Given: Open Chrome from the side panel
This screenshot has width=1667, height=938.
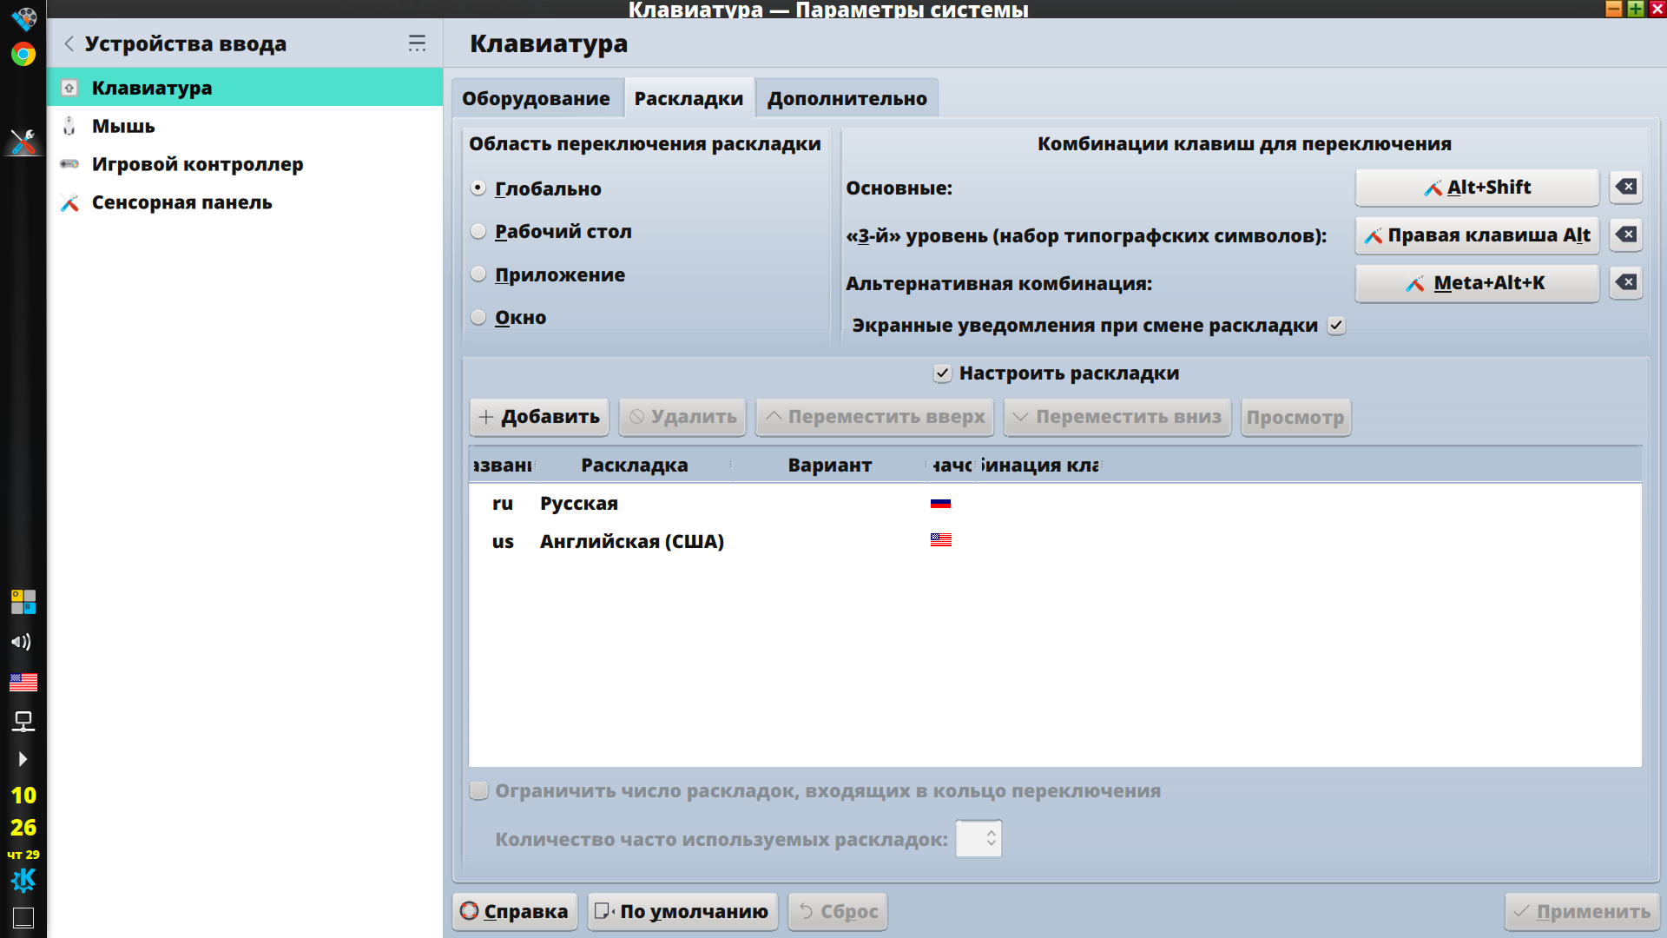Looking at the screenshot, I should pyautogui.click(x=23, y=55).
